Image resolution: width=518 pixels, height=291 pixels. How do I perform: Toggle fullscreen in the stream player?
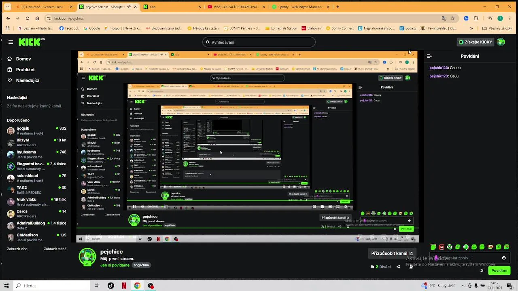(x=338, y=207)
